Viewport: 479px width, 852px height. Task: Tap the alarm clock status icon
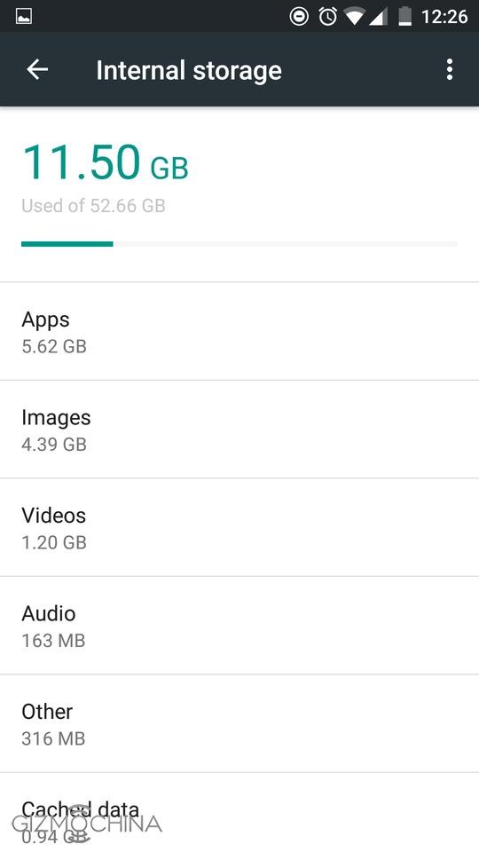327,17
